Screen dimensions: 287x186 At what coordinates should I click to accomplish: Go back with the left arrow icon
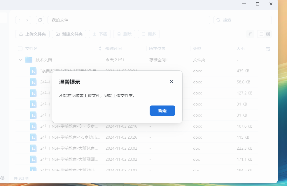(19, 20)
